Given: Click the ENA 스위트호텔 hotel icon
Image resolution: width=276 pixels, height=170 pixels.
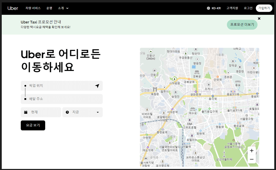Looking at the screenshot, I should click(x=189, y=120).
